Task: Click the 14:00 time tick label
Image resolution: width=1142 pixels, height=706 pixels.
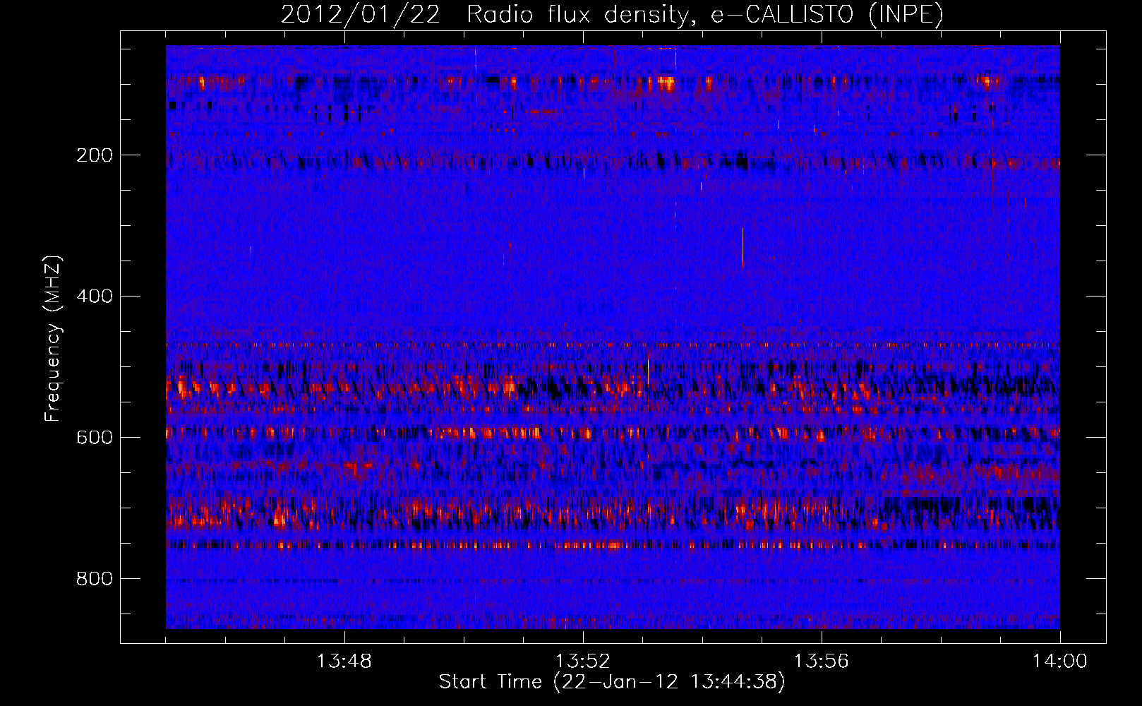Action: click(1059, 662)
